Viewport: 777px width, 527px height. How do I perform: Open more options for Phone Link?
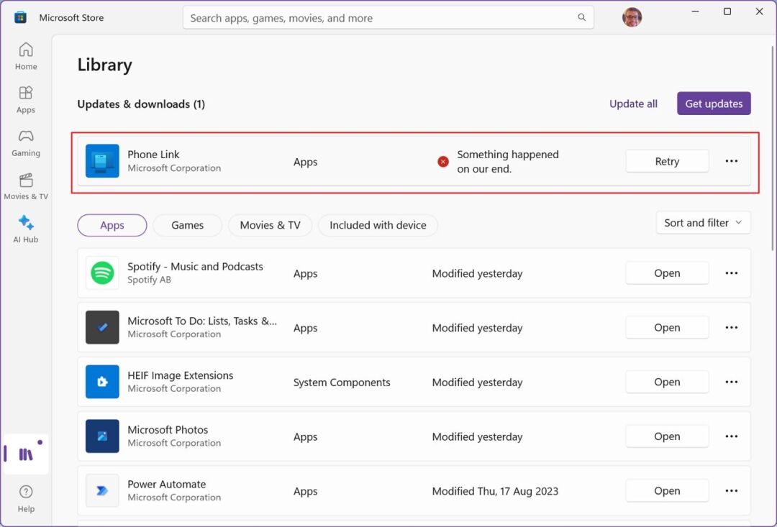[x=732, y=161]
